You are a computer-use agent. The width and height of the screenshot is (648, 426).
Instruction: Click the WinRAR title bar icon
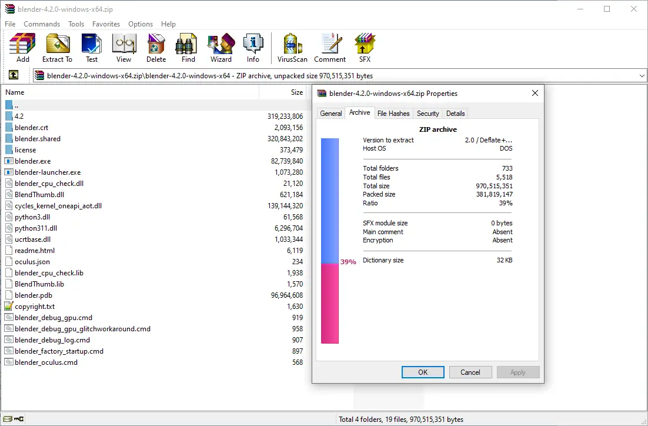click(x=10, y=9)
